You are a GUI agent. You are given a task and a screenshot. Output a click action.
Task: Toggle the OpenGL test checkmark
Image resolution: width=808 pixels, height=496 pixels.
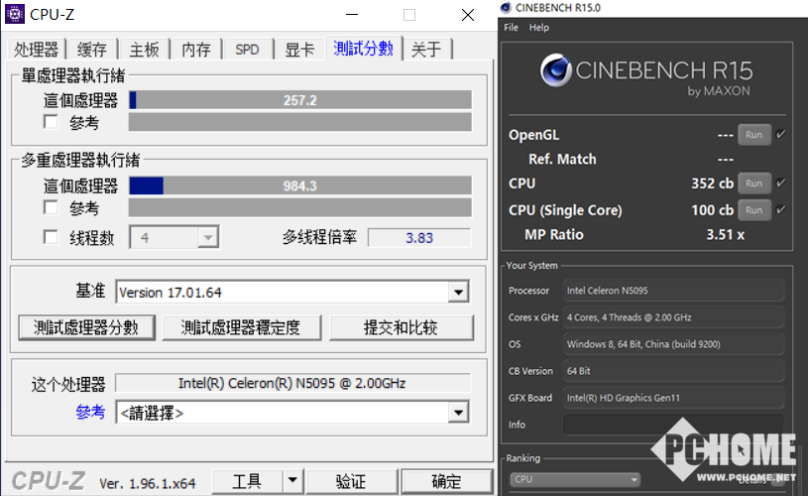point(781,135)
